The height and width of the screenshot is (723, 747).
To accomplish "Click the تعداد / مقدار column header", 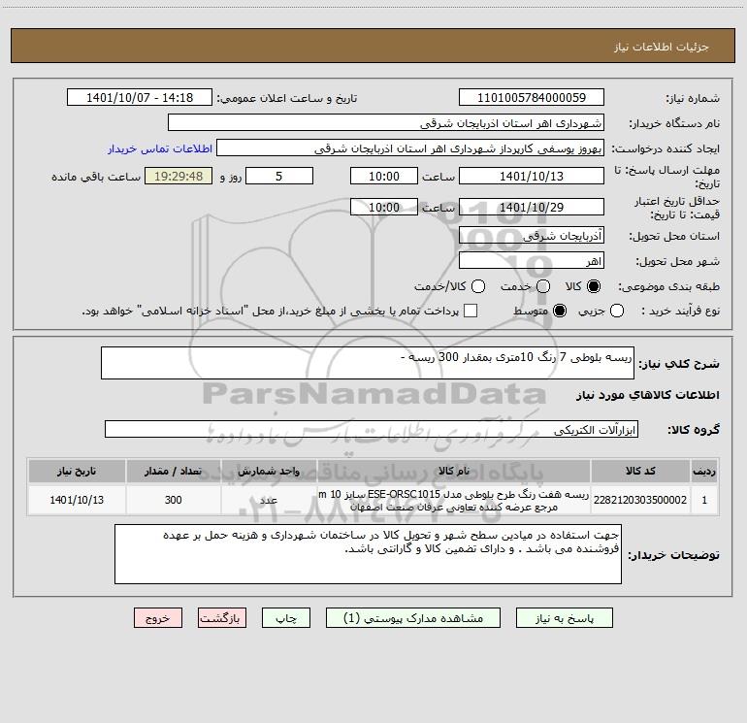I will (x=173, y=472).
